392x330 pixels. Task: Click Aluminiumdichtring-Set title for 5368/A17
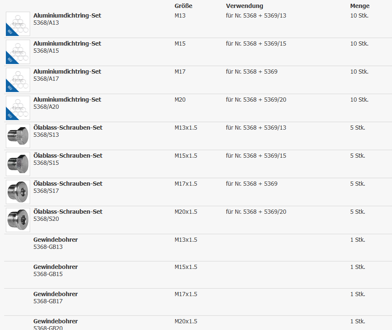point(67,72)
